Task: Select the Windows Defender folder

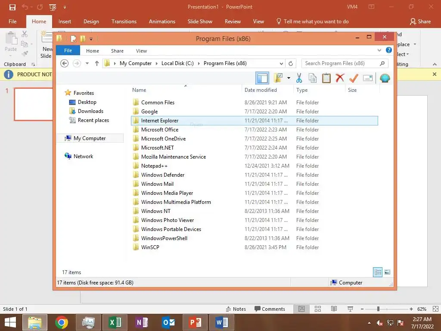Action: (x=255, y=175)
